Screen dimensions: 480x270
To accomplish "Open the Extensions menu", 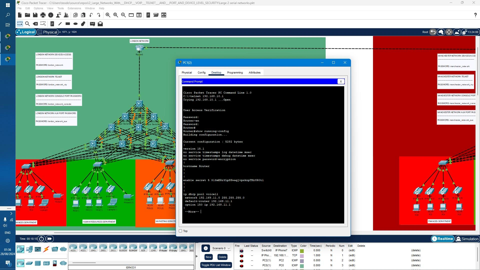I will 74,8.
